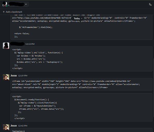Click the conversation avatar in the header
154x132 pixels.
pyautogui.click(x=5, y=4)
